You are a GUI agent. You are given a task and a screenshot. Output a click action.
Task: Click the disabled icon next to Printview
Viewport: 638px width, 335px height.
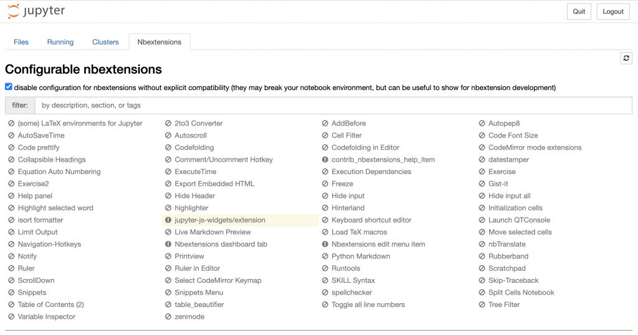(x=168, y=256)
